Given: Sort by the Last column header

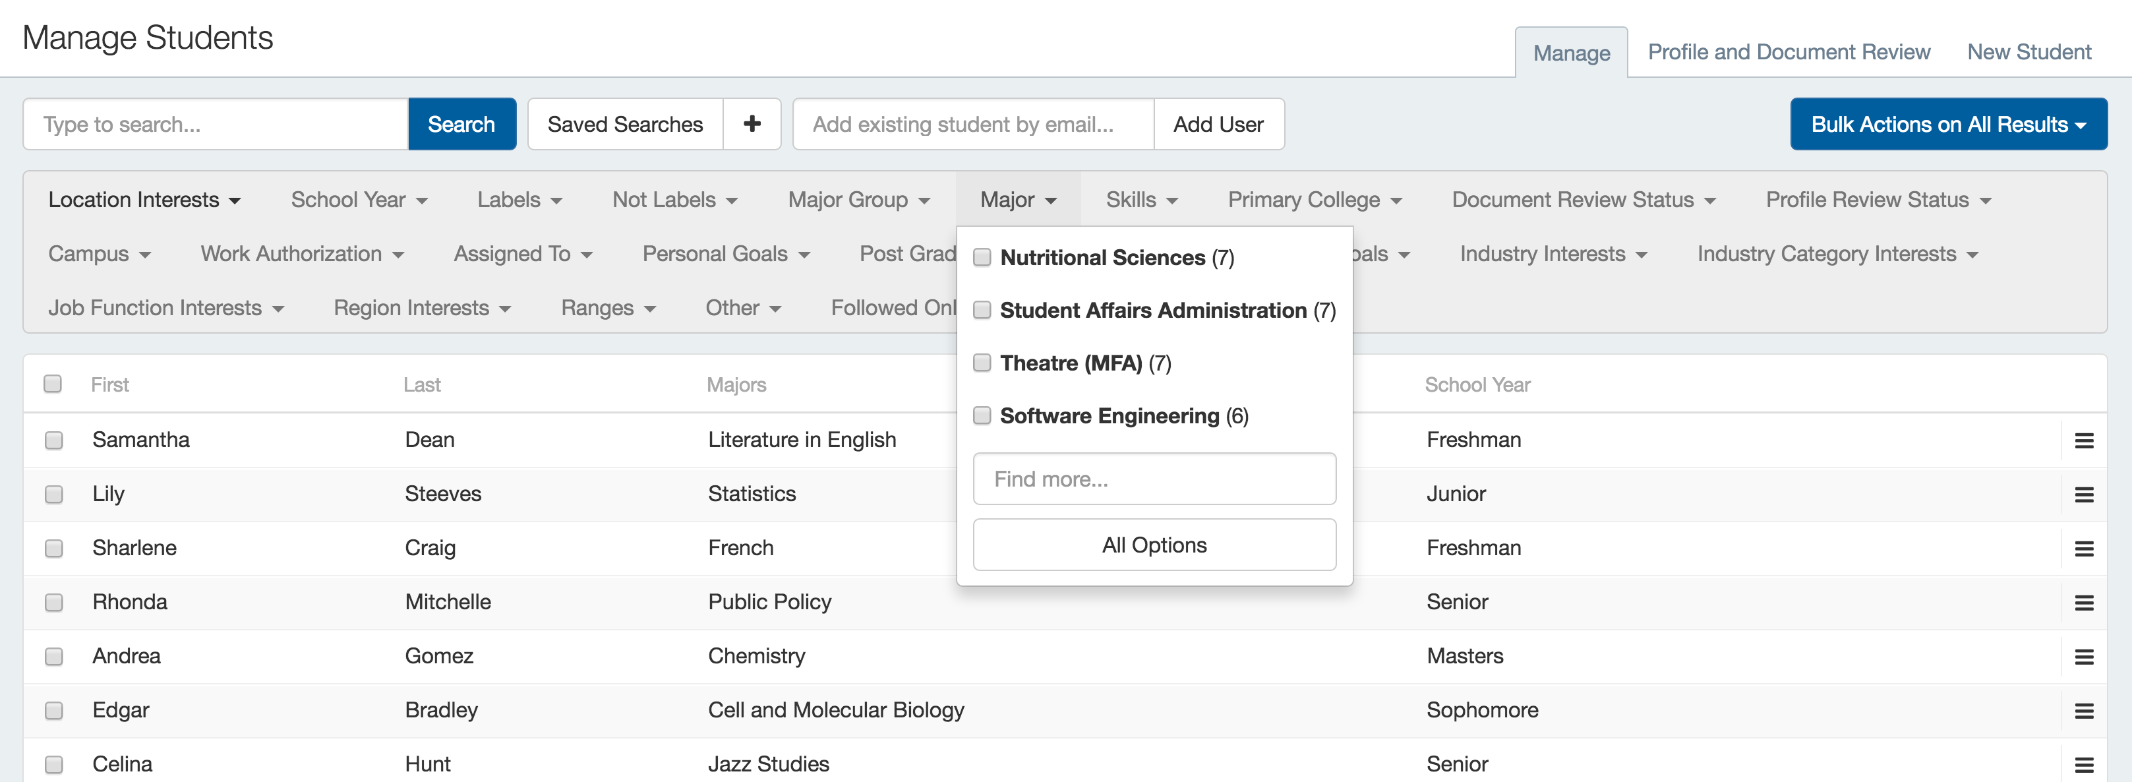Looking at the screenshot, I should coord(422,385).
